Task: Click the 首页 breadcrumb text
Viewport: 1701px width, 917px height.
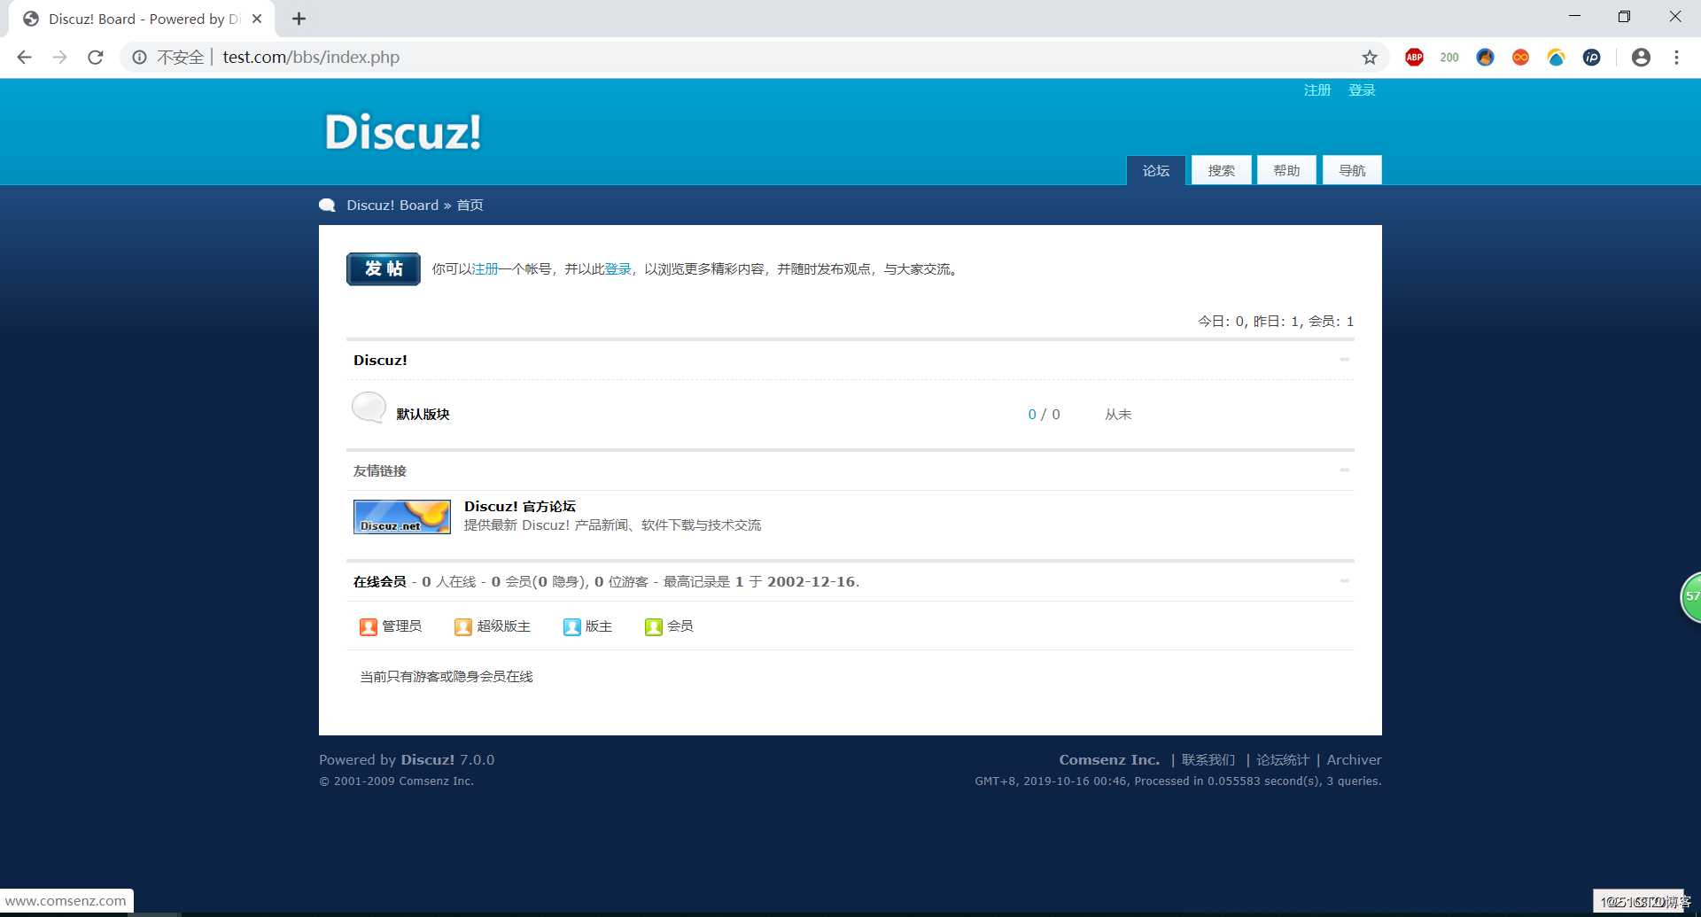Action: (x=470, y=206)
